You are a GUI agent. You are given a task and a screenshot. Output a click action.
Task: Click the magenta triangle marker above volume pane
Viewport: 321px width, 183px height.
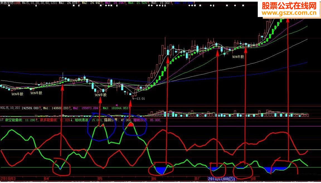pos(116,105)
